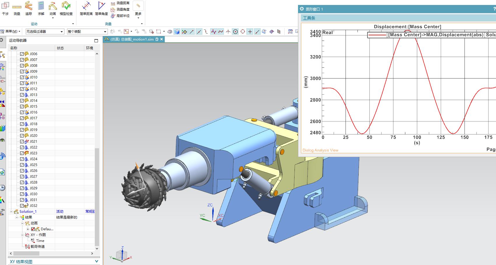
Task: Click the settings gear above the navigator
Action: pos(2,40)
